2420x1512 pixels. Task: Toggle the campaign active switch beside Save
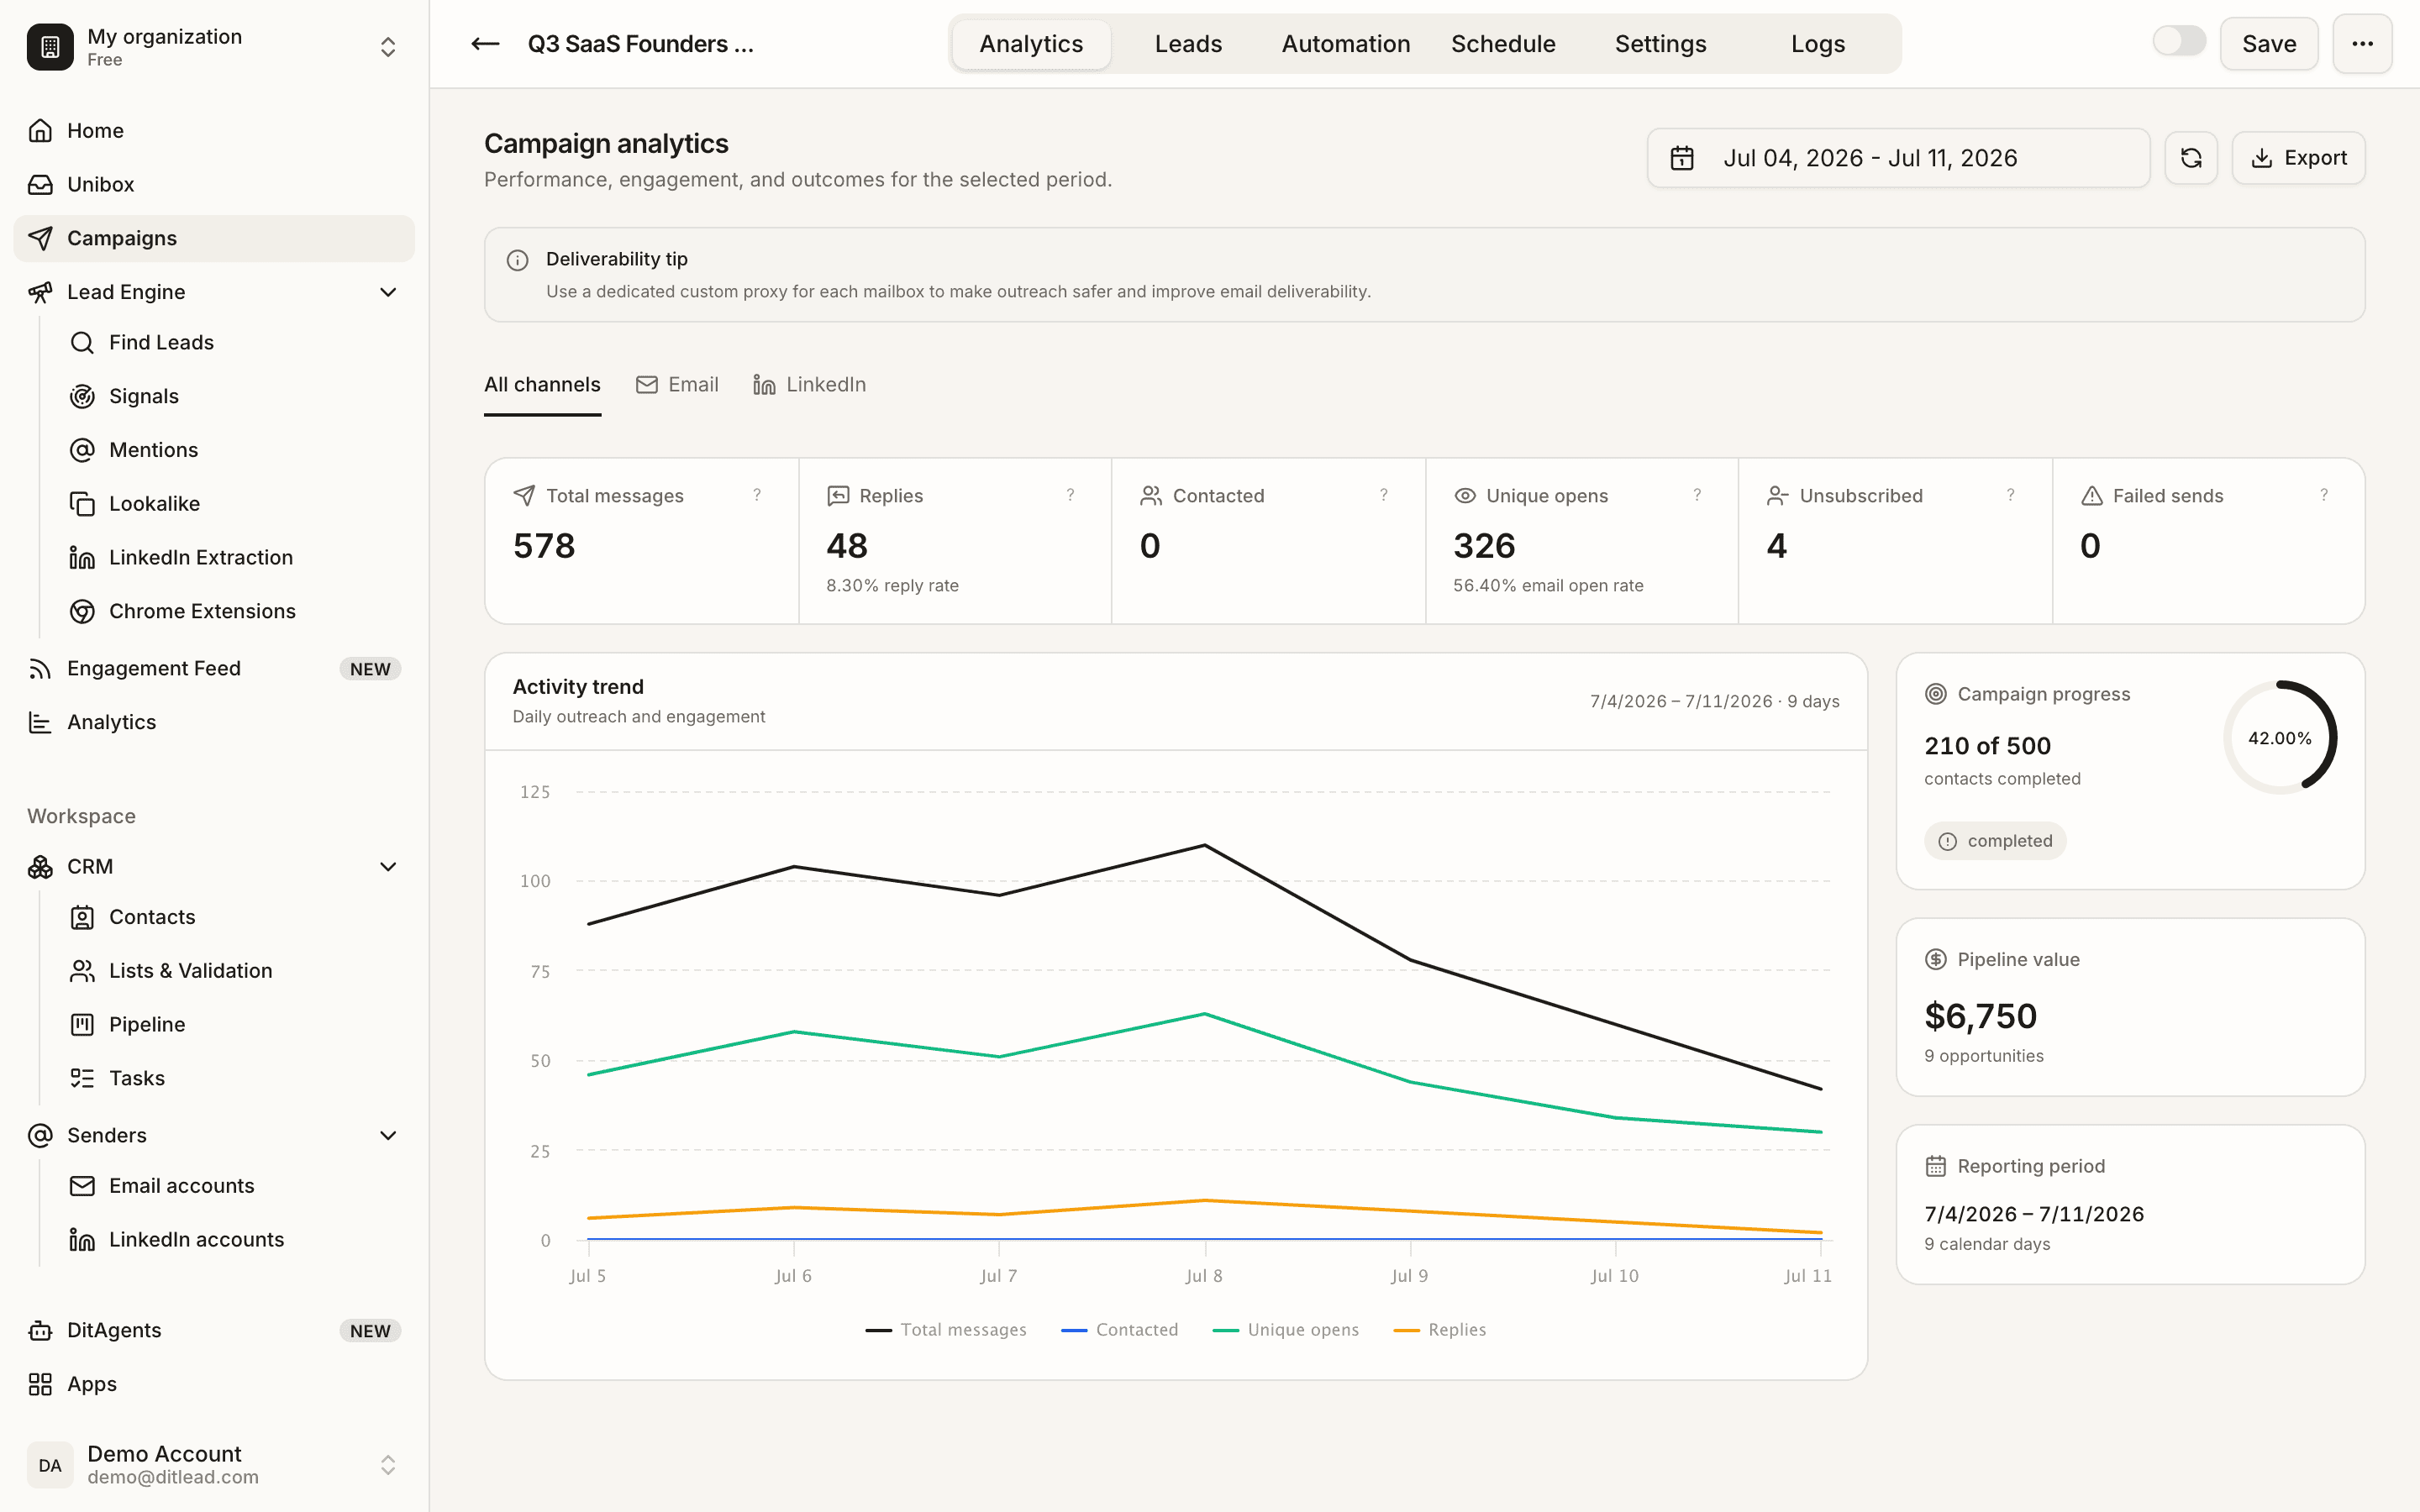pyautogui.click(x=2179, y=42)
